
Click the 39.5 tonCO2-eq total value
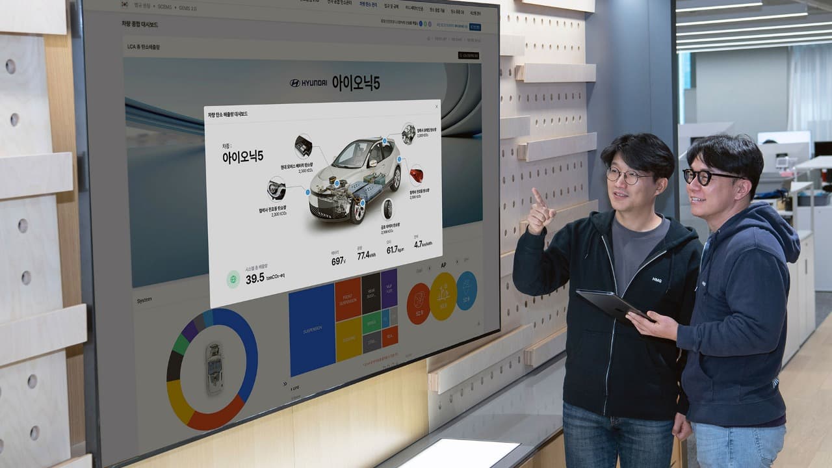point(265,278)
